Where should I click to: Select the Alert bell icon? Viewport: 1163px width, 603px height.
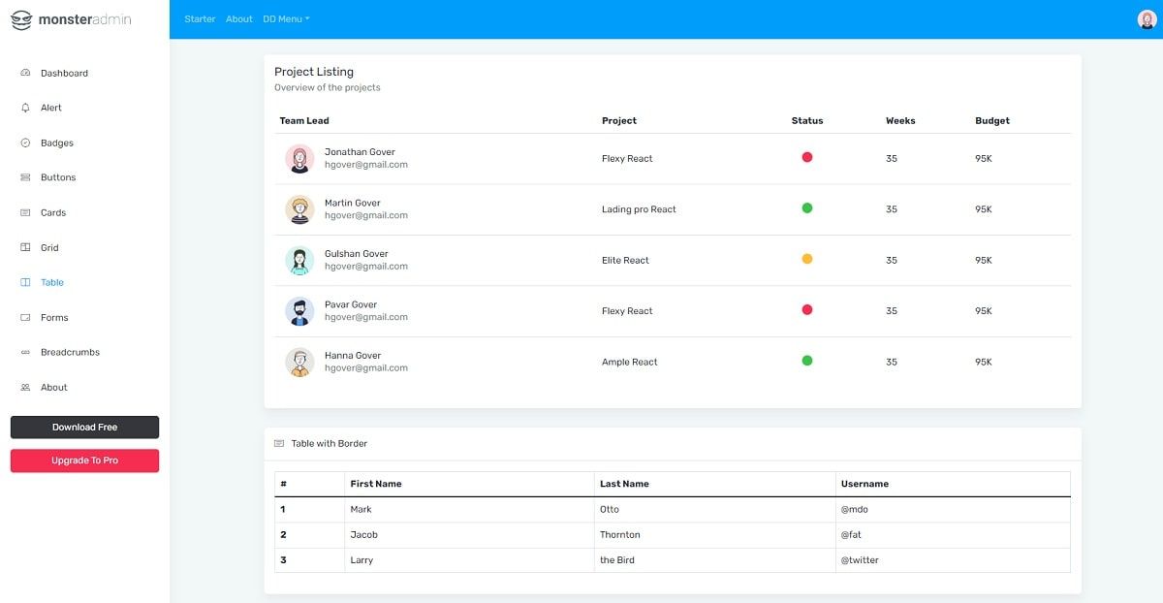point(23,108)
